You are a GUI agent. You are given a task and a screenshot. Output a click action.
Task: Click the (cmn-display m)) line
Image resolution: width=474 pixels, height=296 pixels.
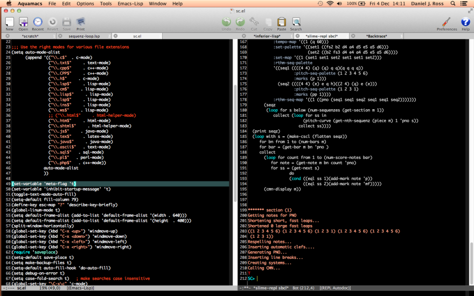282,189
